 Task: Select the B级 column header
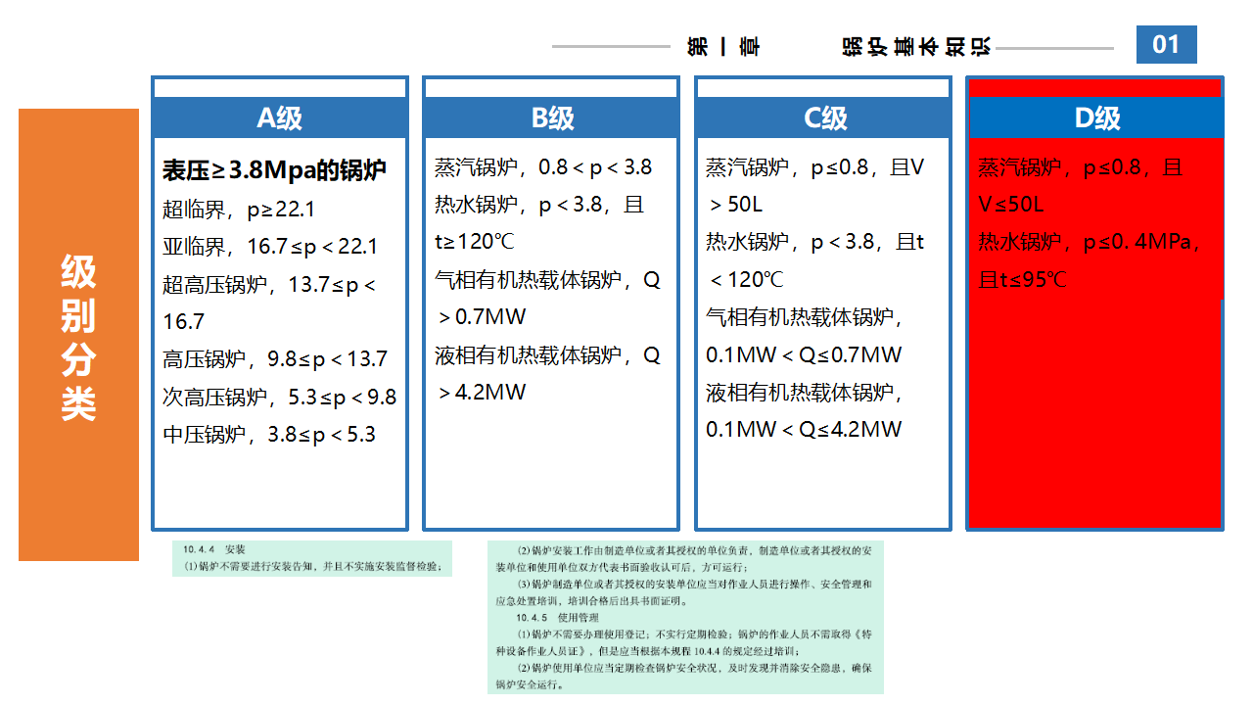[x=551, y=117]
